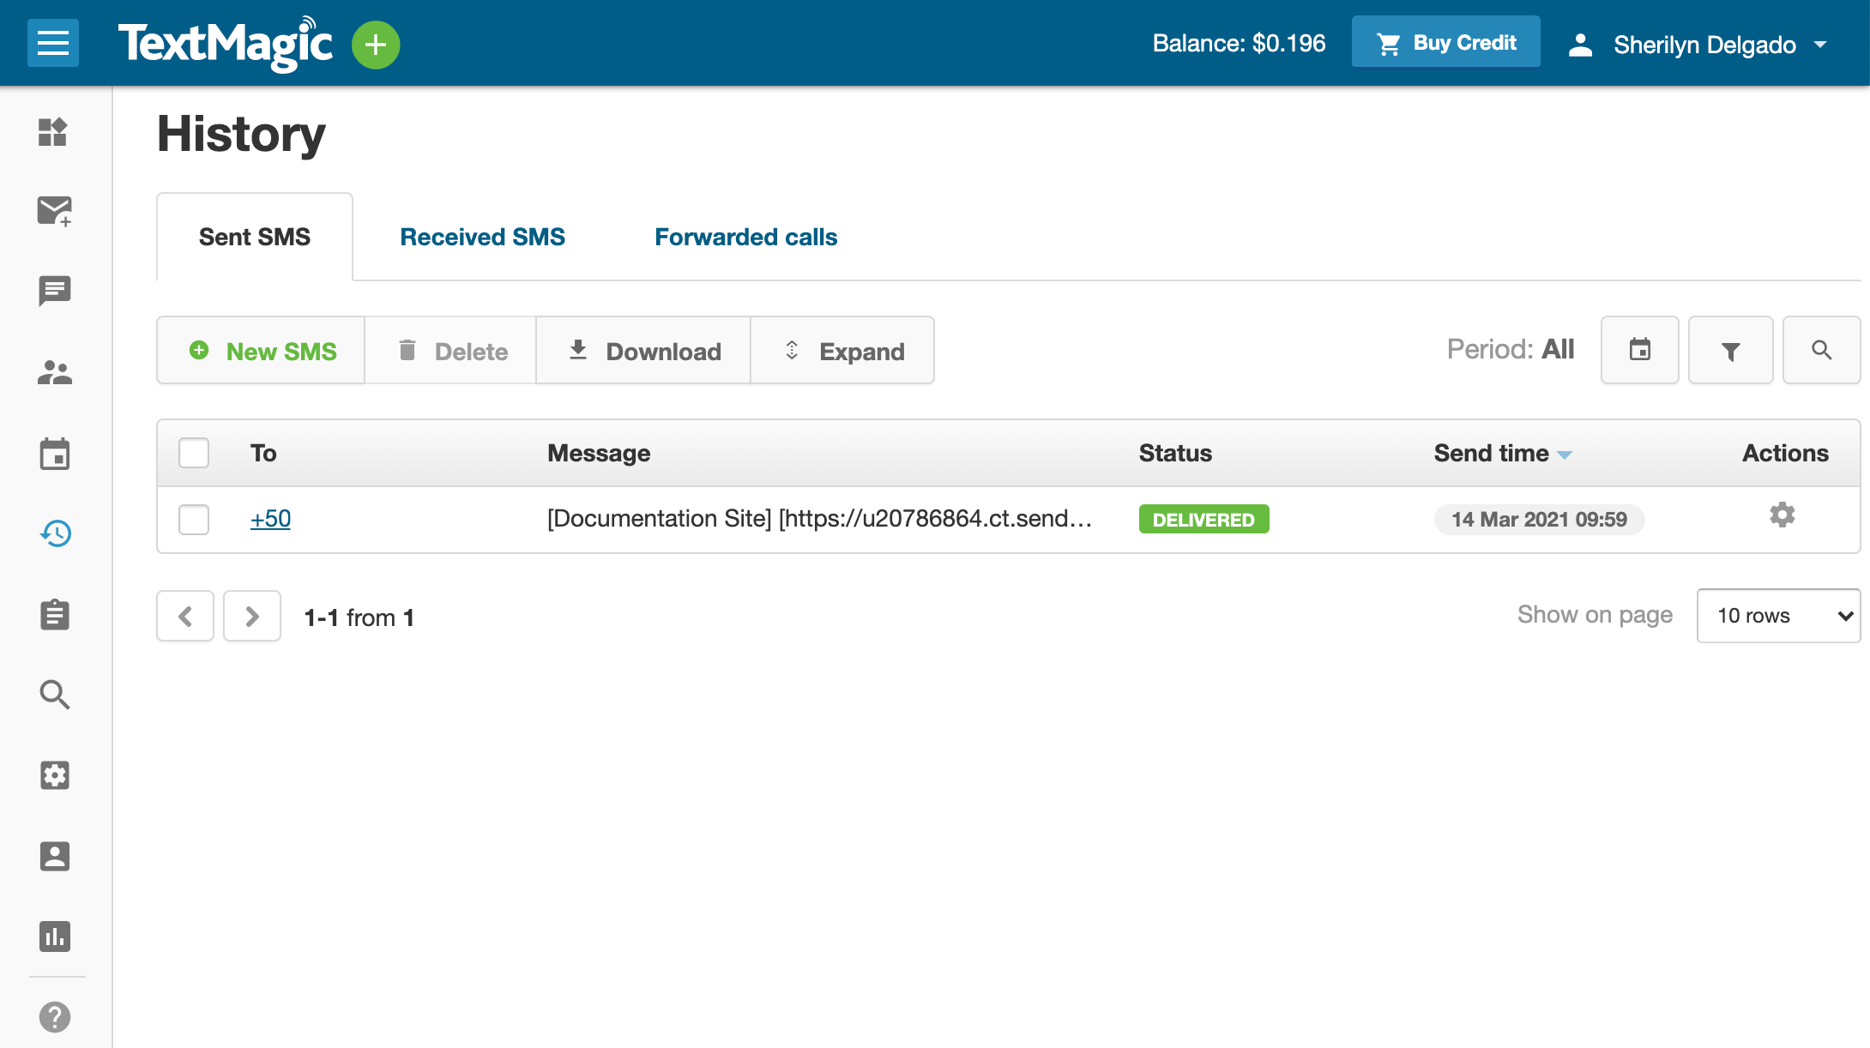Click the green plus quick-add button
The image size is (1870, 1048).
pos(376,45)
